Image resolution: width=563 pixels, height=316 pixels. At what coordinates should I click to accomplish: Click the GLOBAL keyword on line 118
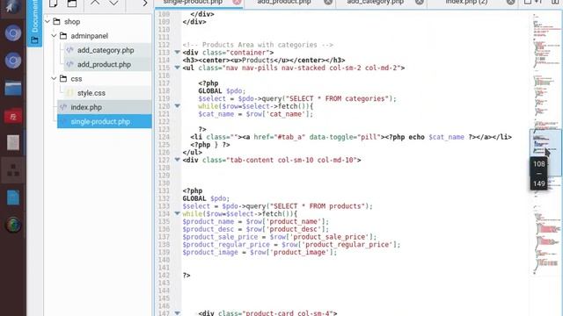[210, 90]
